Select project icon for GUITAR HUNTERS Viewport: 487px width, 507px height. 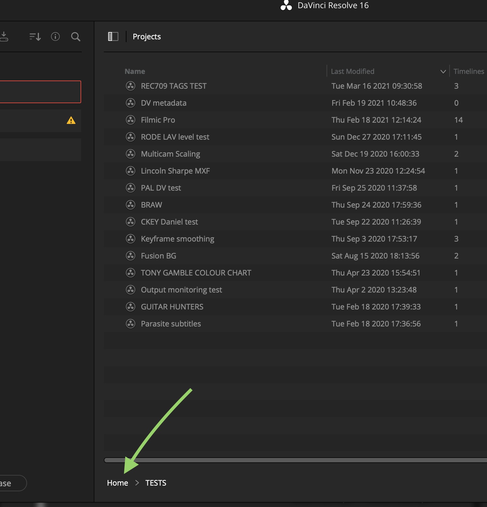[131, 307]
